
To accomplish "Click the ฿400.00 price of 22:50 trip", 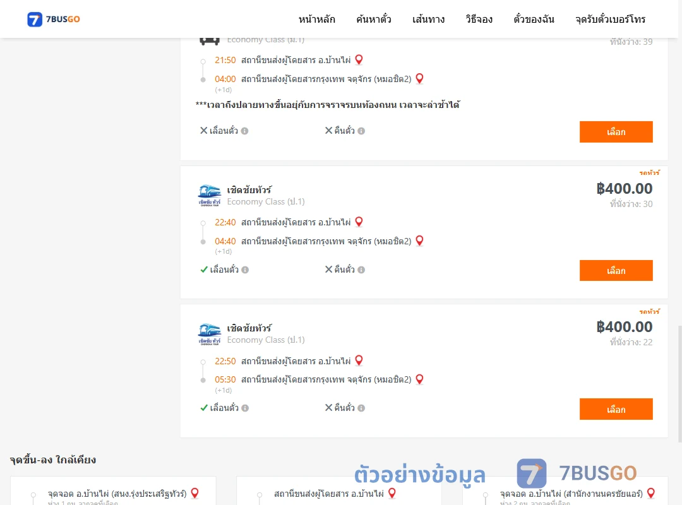I will click(x=624, y=327).
